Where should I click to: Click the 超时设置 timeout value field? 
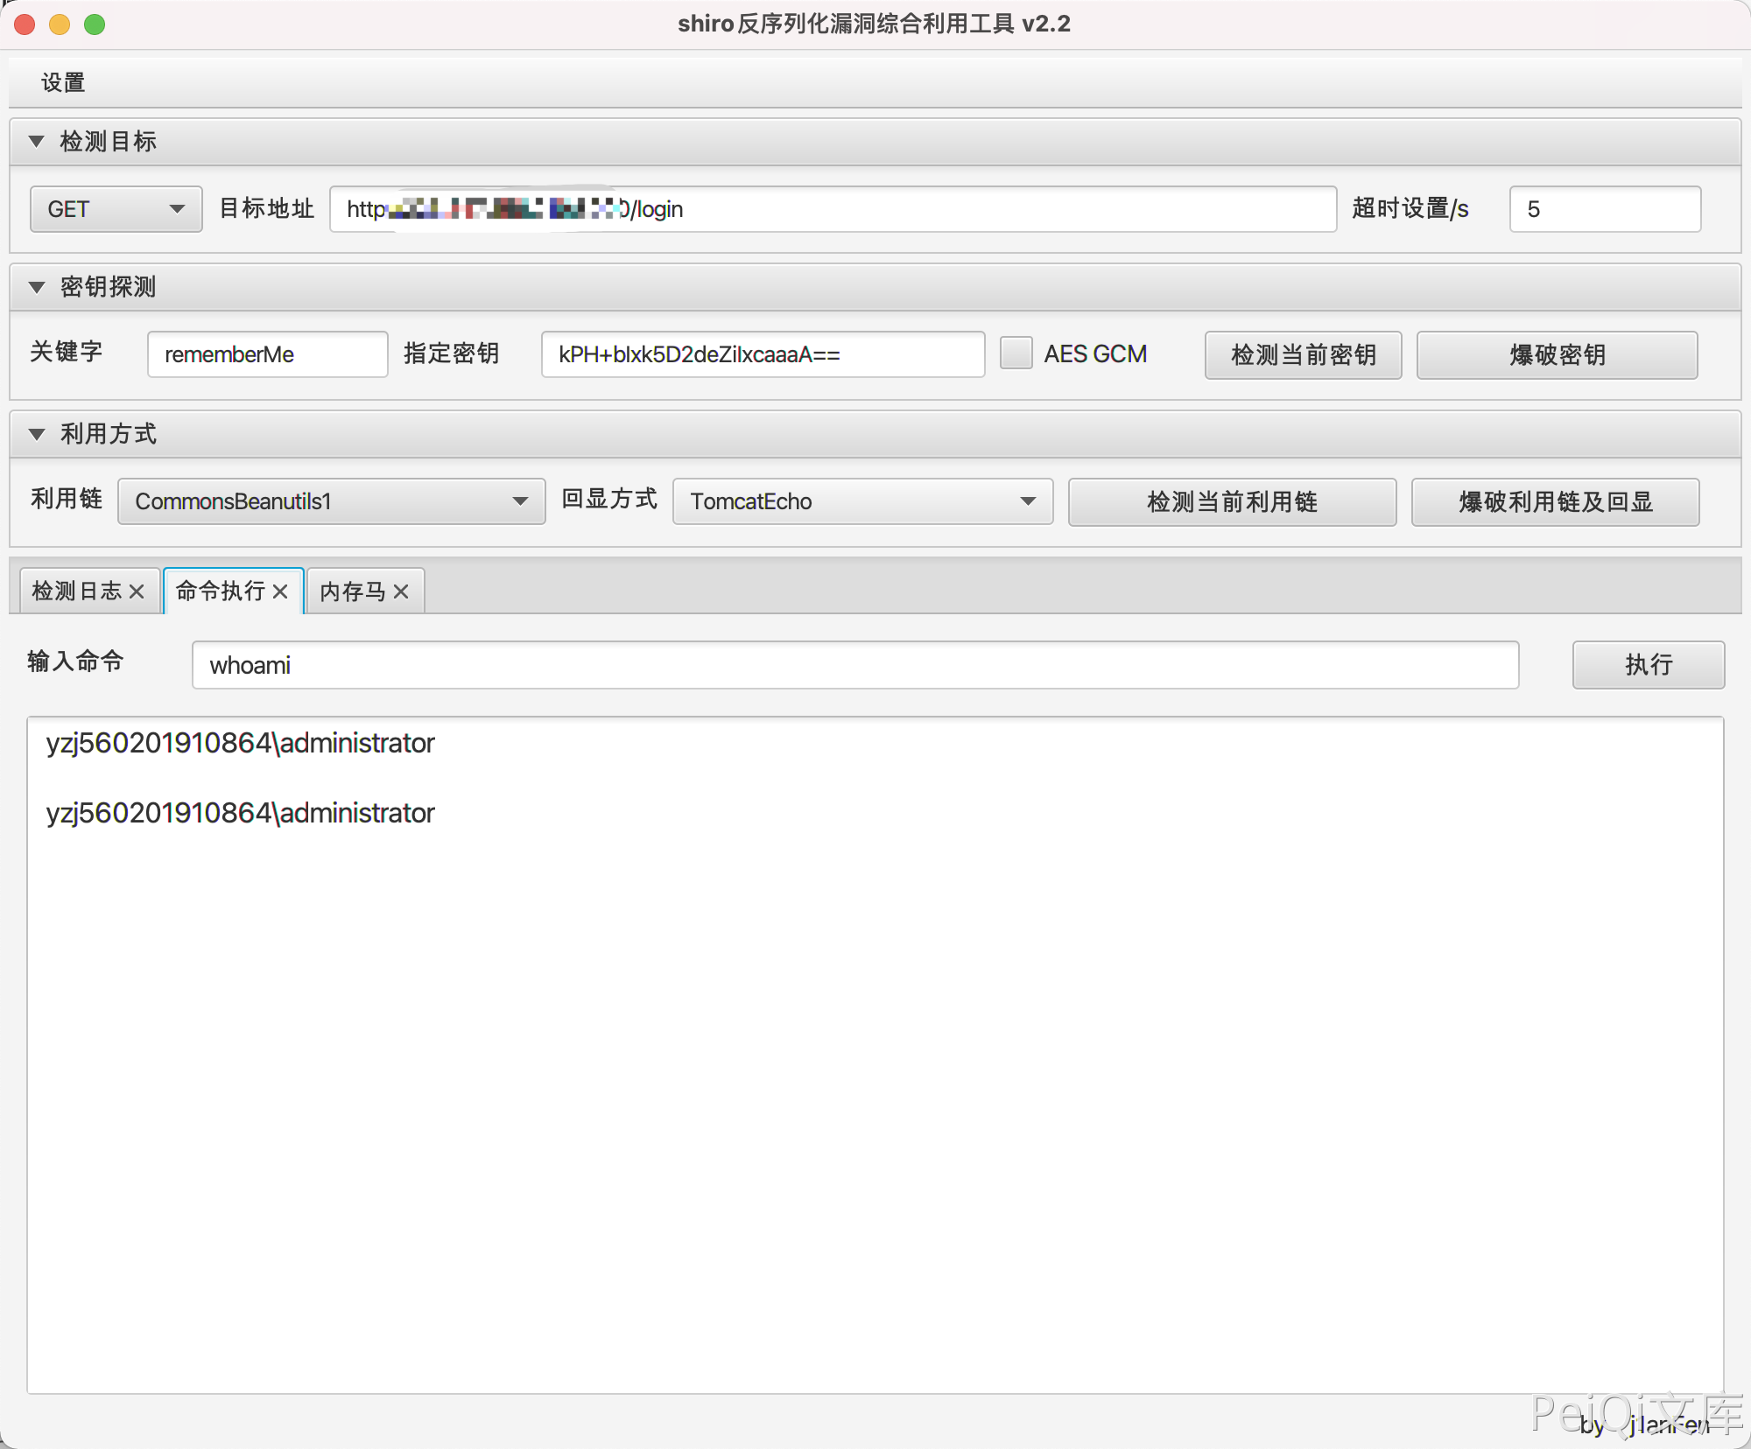pos(1604,209)
